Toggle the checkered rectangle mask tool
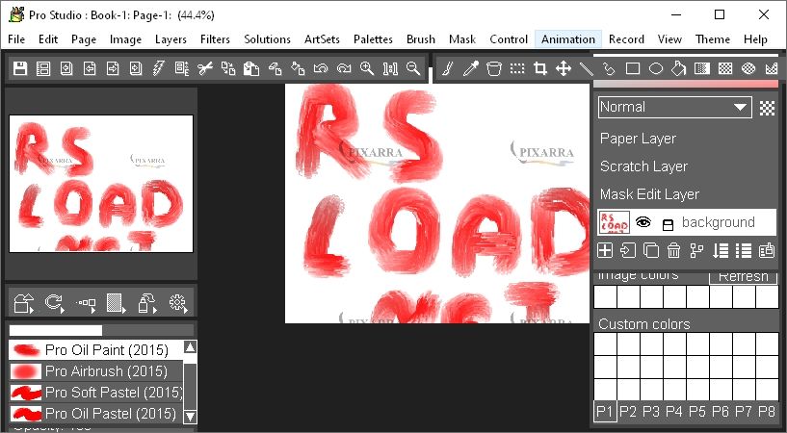 pyautogui.click(x=724, y=68)
